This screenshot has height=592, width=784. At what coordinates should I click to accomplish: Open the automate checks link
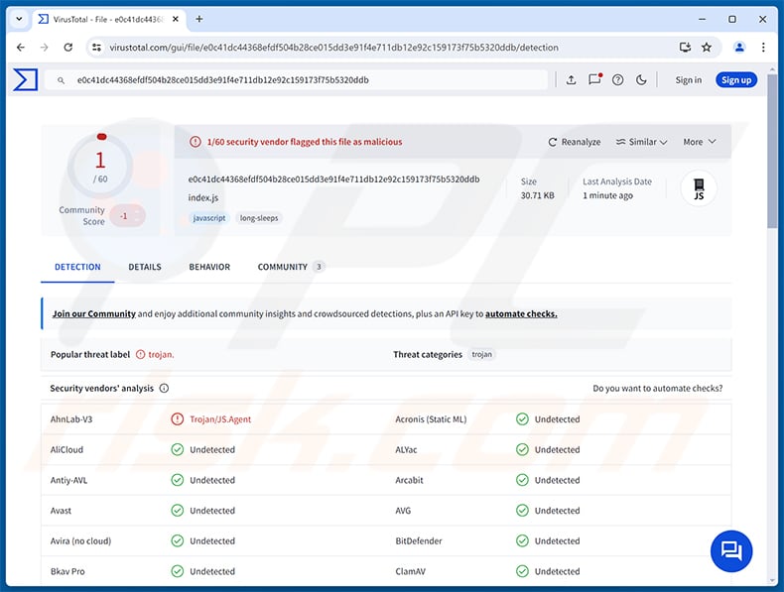coord(521,313)
